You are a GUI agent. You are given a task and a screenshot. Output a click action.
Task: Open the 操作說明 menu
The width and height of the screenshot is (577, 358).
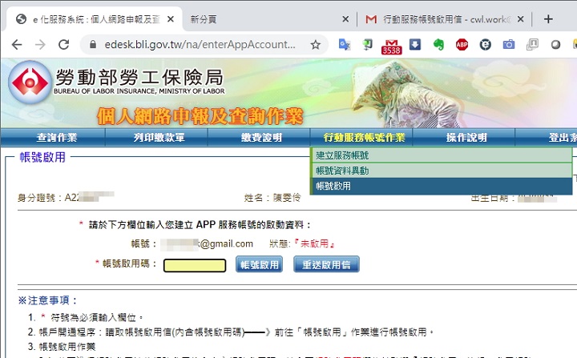click(466, 138)
